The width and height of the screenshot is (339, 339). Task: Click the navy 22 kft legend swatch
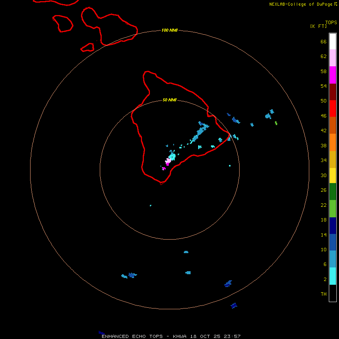pyautogui.click(x=333, y=226)
